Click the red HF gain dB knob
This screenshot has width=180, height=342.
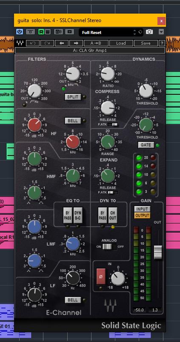(x=34, y=125)
